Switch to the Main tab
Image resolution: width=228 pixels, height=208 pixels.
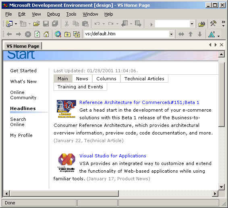63,79
